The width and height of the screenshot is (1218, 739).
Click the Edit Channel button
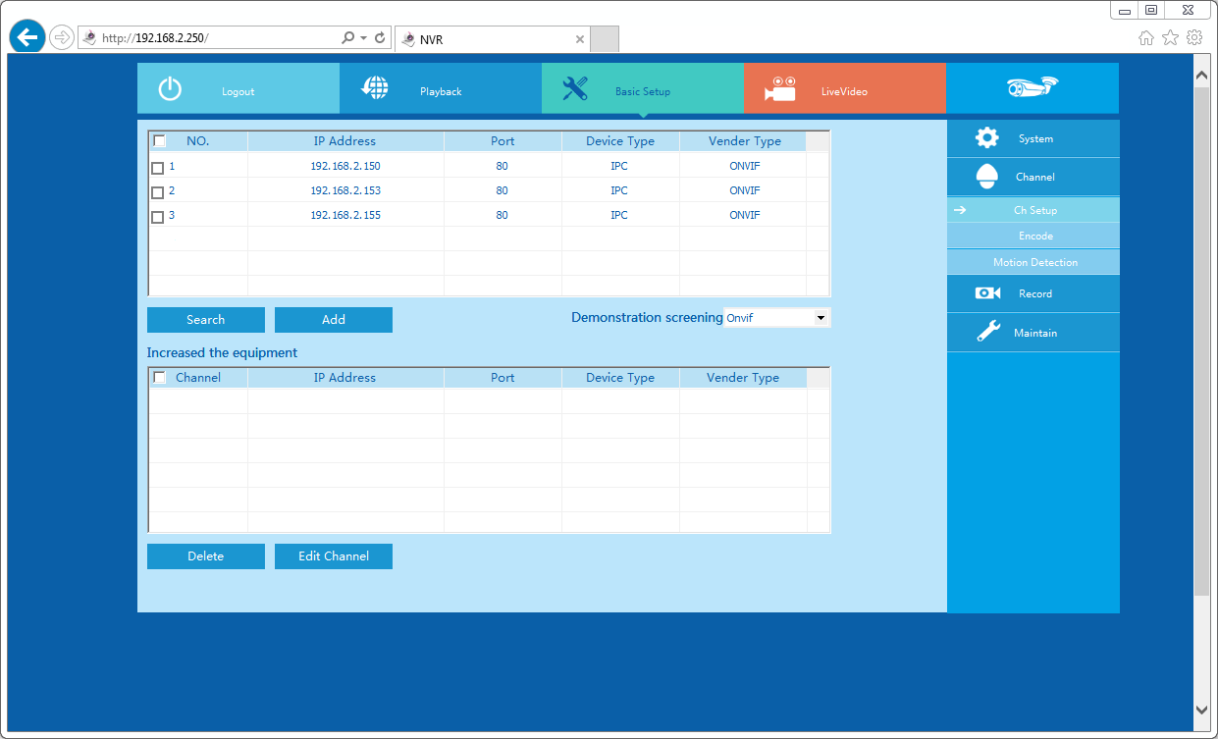pyautogui.click(x=334, y=556)
